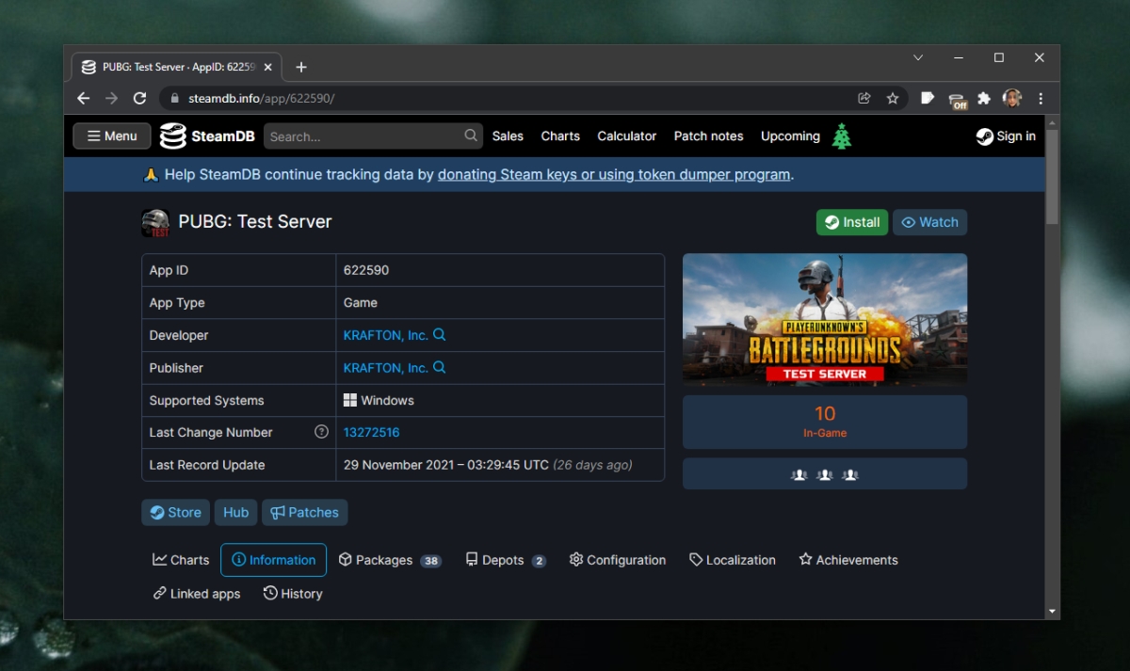The image size is (1130, 671).
Task: Search developer KRAFTON magnifier icon
Action: click(x=439, y=335)
